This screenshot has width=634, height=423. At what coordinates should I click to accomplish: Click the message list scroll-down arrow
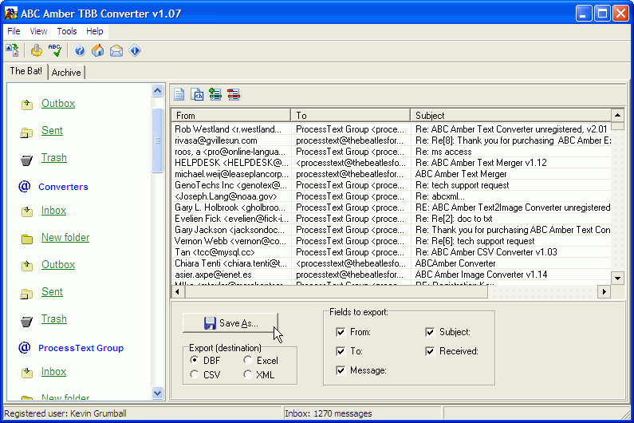[617, 278]
